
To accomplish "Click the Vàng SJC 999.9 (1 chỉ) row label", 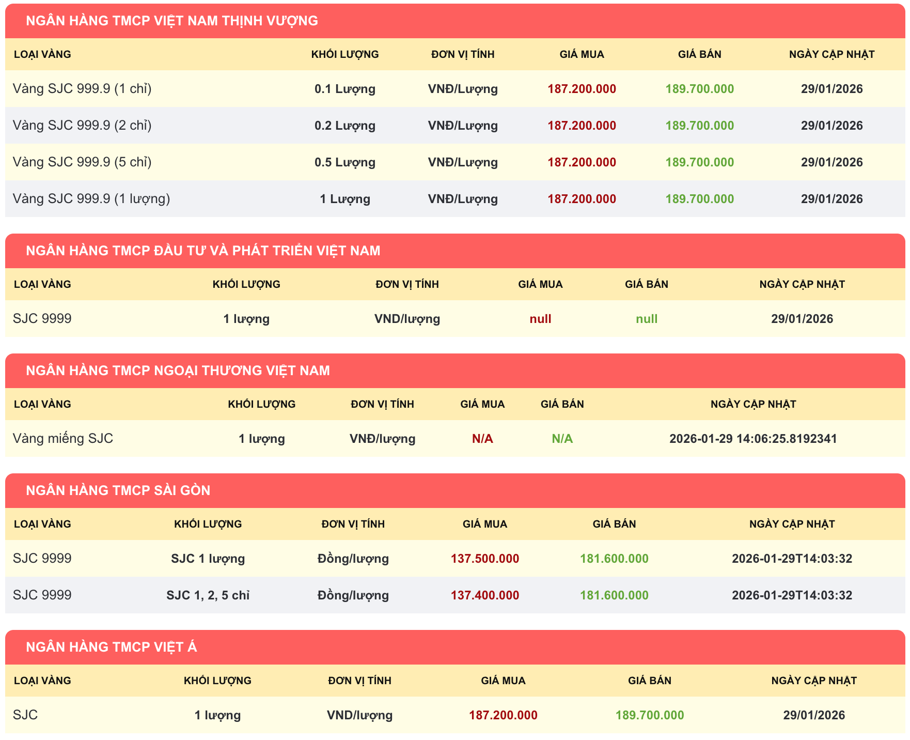I will pyautogui.click(x=82, y=89).
